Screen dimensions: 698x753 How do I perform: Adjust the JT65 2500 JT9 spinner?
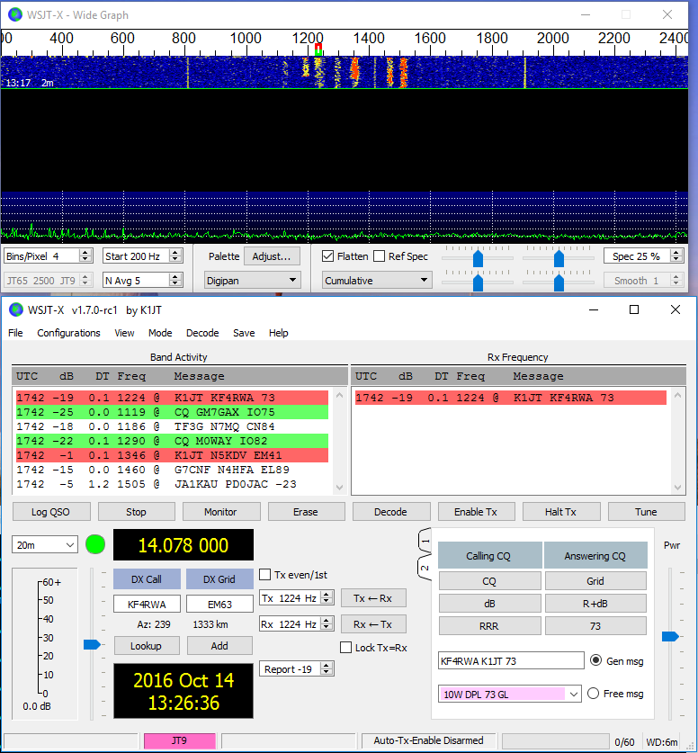click(x=85, y=280)
